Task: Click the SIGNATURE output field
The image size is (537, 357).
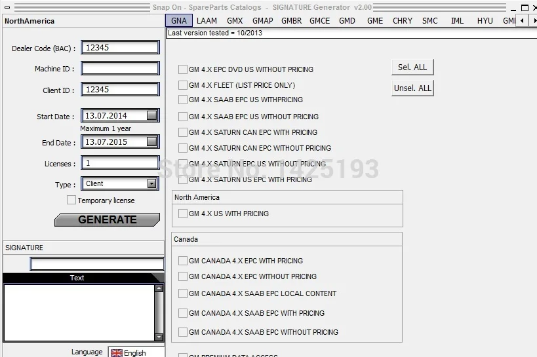Action: click(x=97, y=264)
